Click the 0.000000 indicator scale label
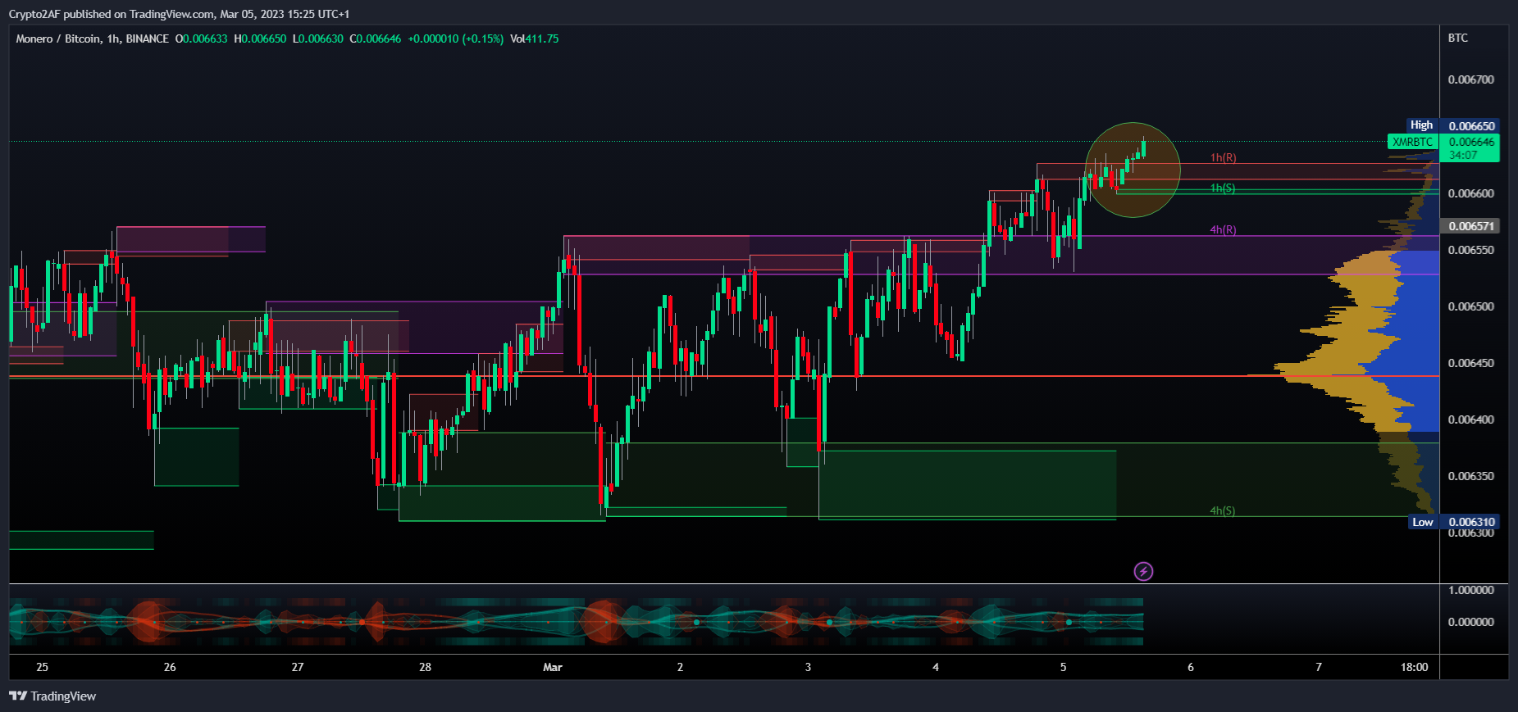The image size is (1518, 712). (1471, 622)
